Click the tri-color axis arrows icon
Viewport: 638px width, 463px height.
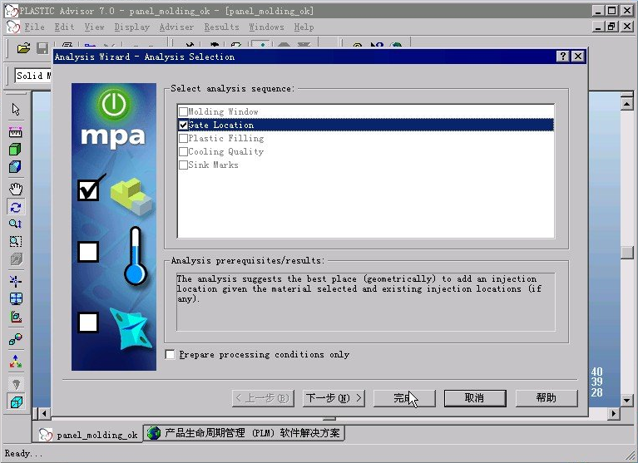click(16, 362)
